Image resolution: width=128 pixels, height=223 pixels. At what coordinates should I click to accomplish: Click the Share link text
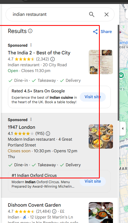pyautogui.click(x=106, y=32)
